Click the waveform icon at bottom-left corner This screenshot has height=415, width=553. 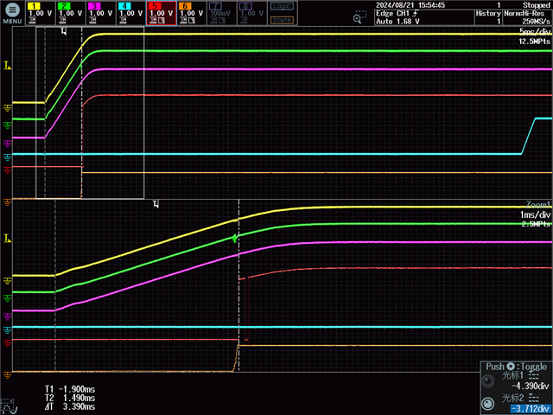coord(8,406)
